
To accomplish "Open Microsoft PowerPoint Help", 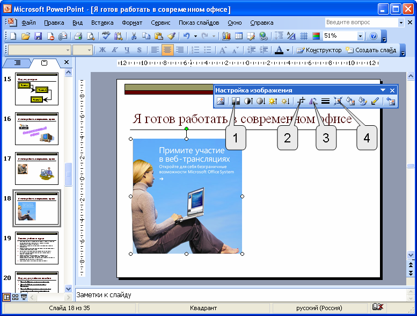I will point(374,36).
